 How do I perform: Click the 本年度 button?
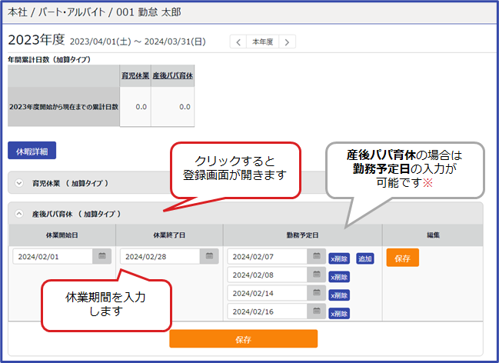coord(263,42)
